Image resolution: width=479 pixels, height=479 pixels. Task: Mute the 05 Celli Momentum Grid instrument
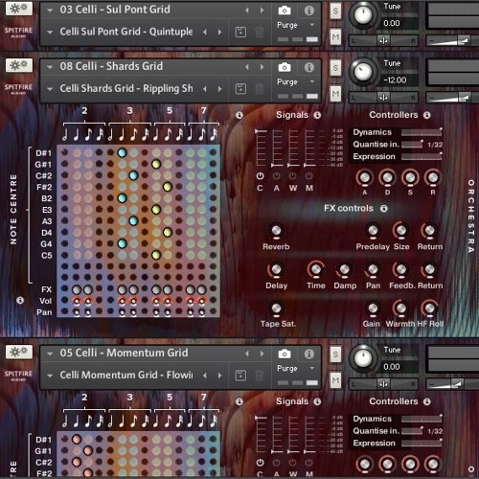coord(335,380)
